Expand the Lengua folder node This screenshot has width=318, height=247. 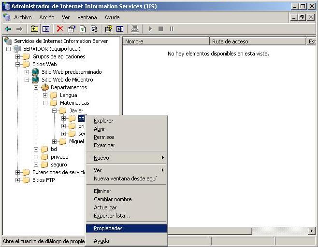[x=45, y=95]
